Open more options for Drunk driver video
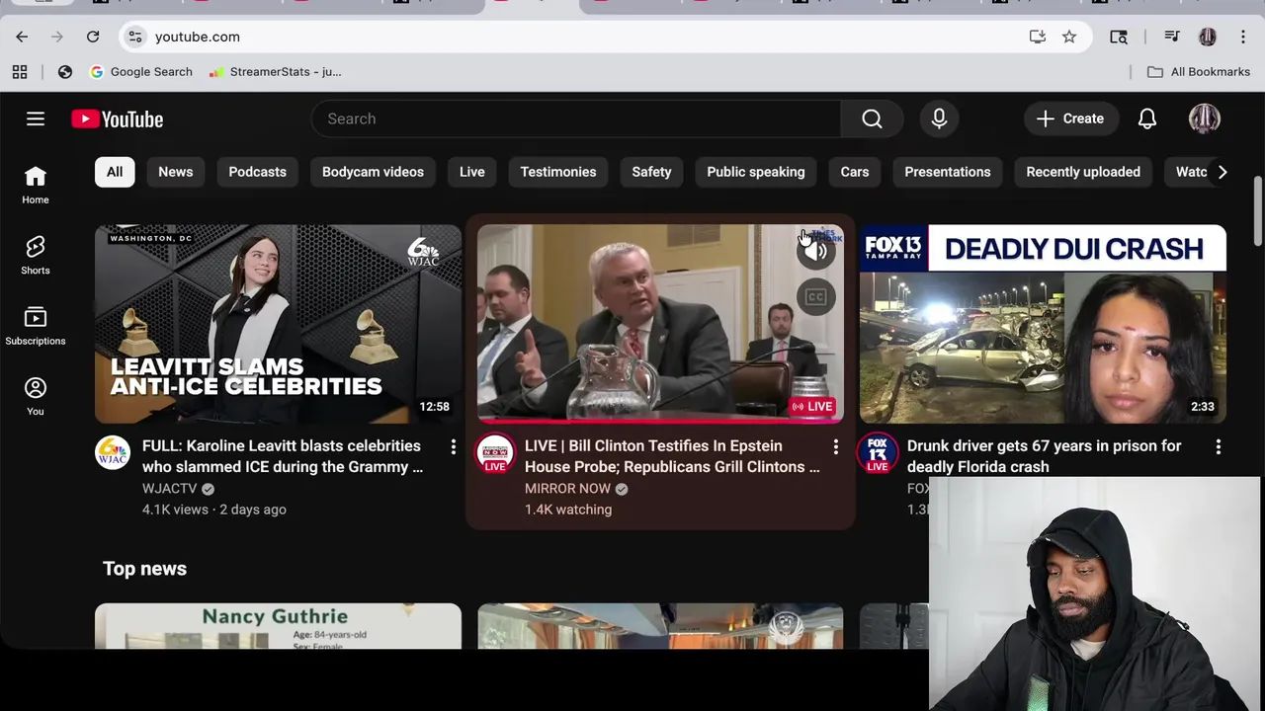Screen dimensions: 1265x711 1219,447
